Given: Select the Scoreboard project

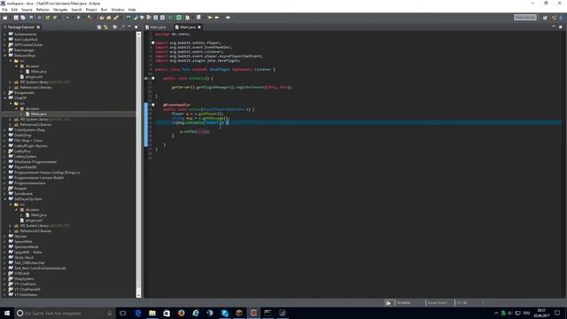Looking at the screenshot, I should pos(23,194).
